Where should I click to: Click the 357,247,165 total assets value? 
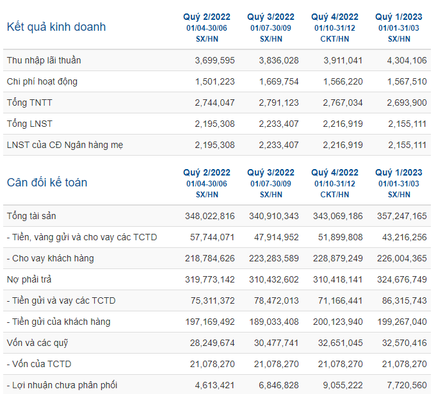click(402, 216)
